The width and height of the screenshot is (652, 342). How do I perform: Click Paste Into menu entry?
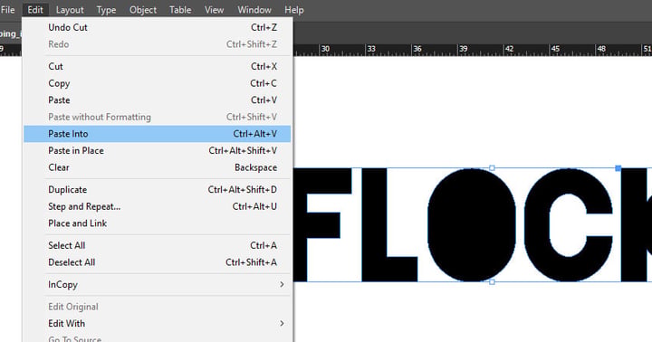tap(158, 134)
